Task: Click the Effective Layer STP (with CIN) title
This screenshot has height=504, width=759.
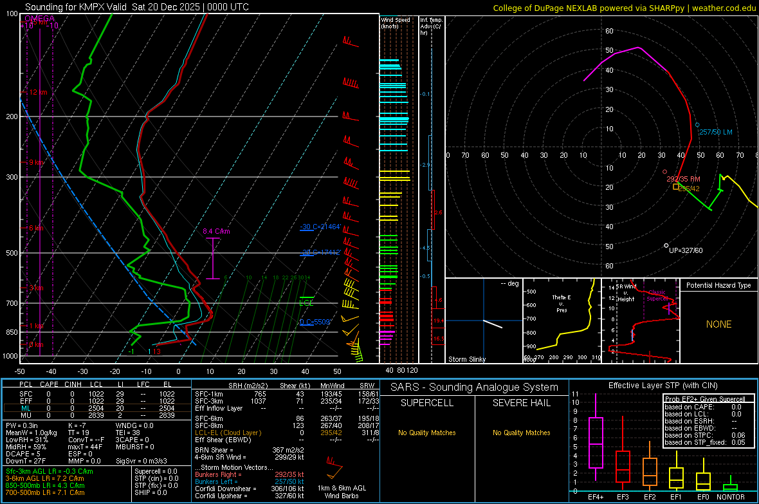Action: pos(663,386)
